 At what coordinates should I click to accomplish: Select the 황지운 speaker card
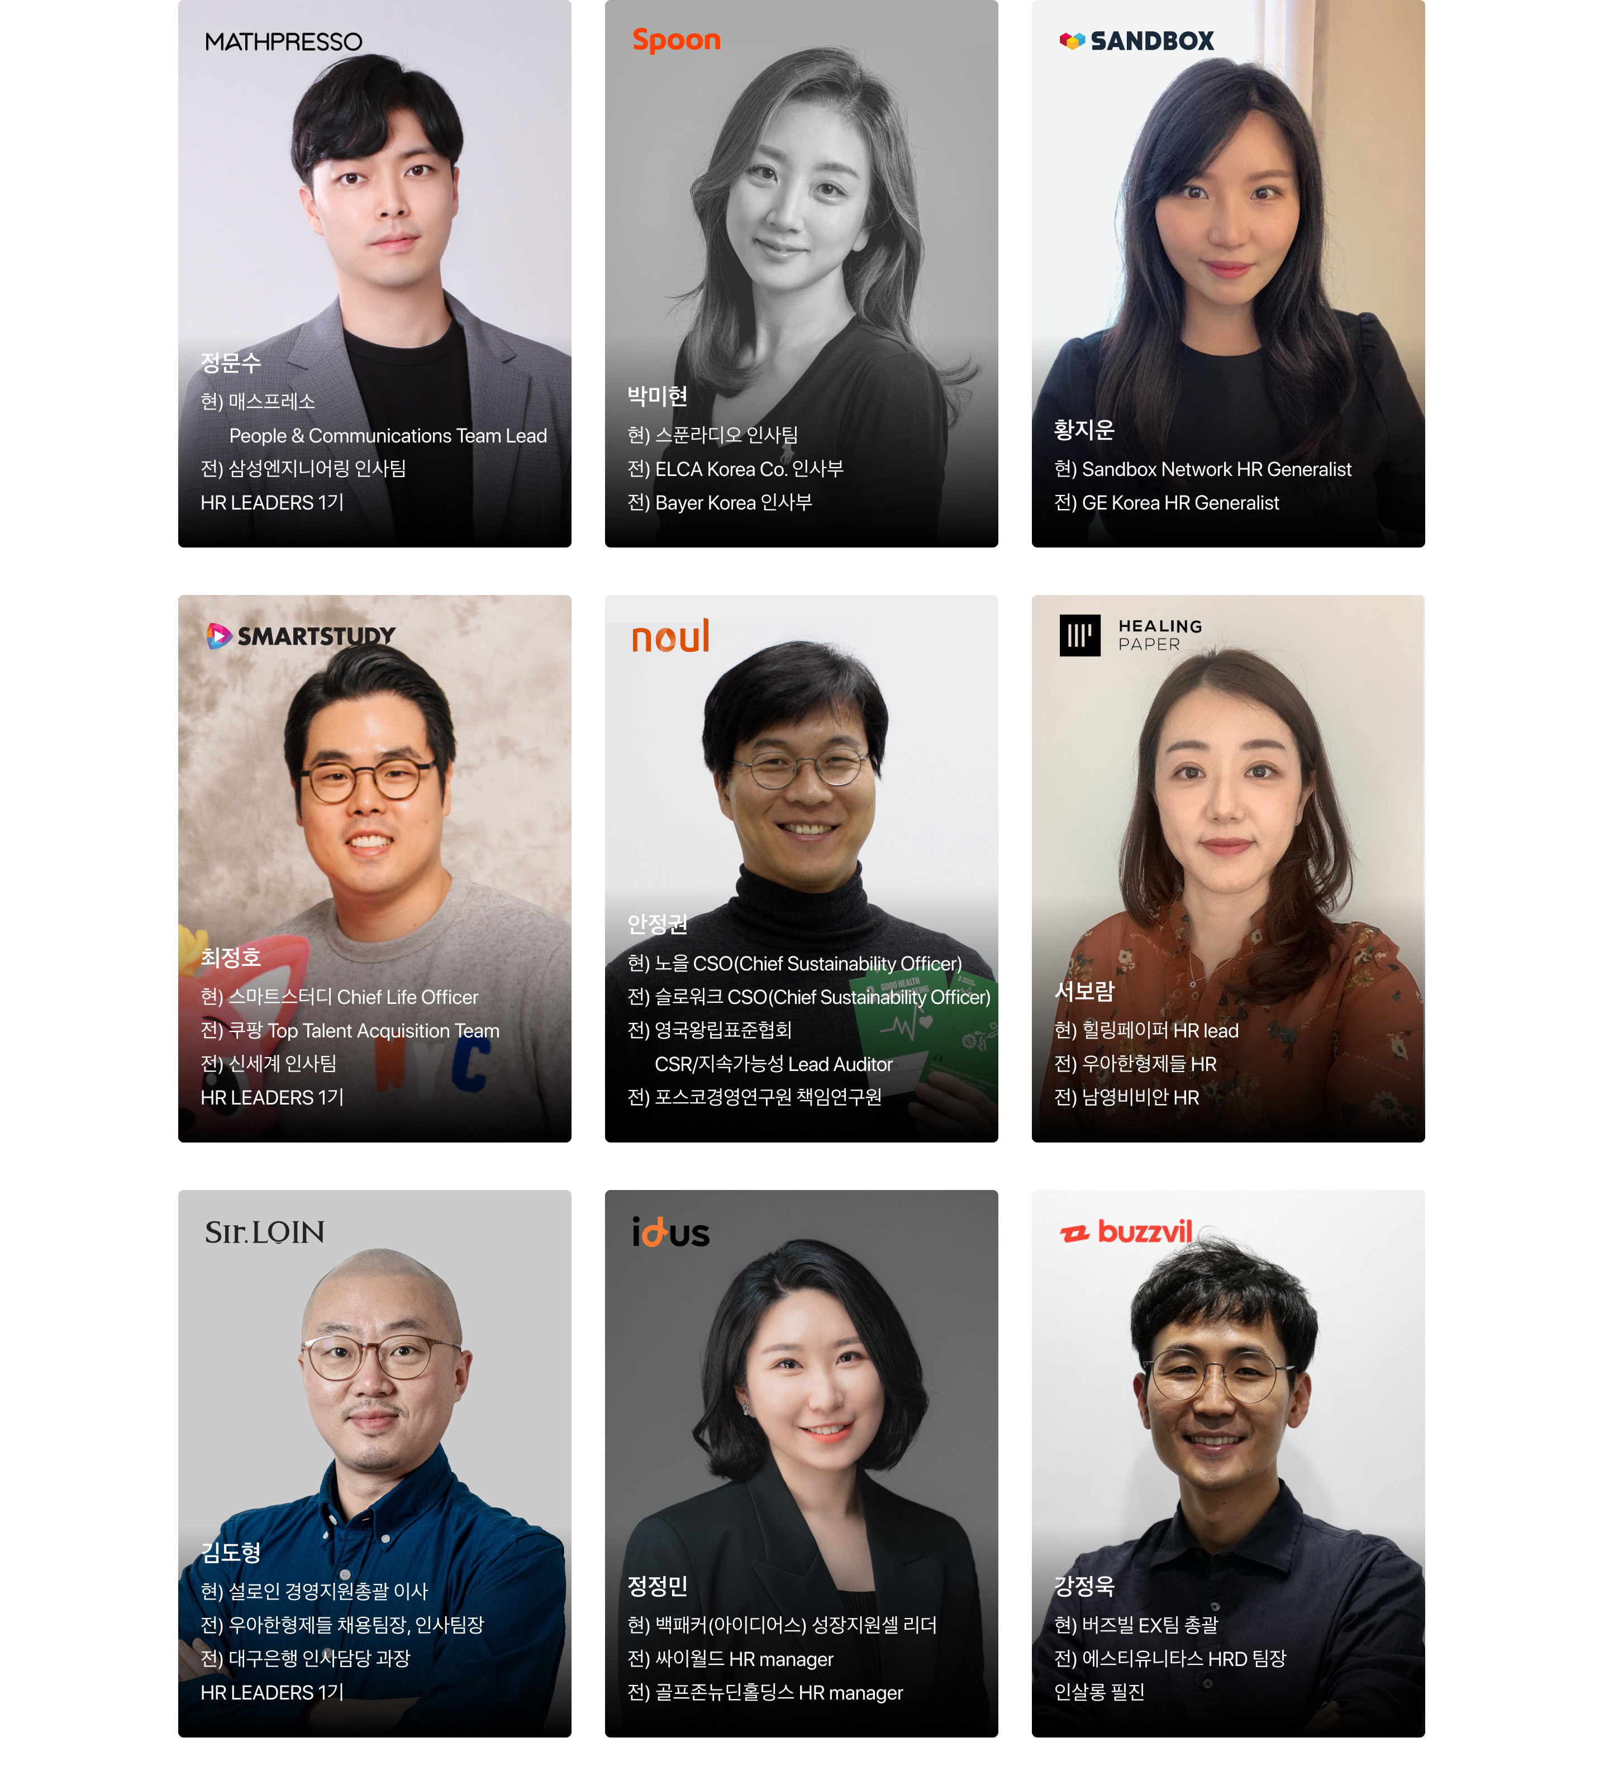click(x=1228, y=273)
